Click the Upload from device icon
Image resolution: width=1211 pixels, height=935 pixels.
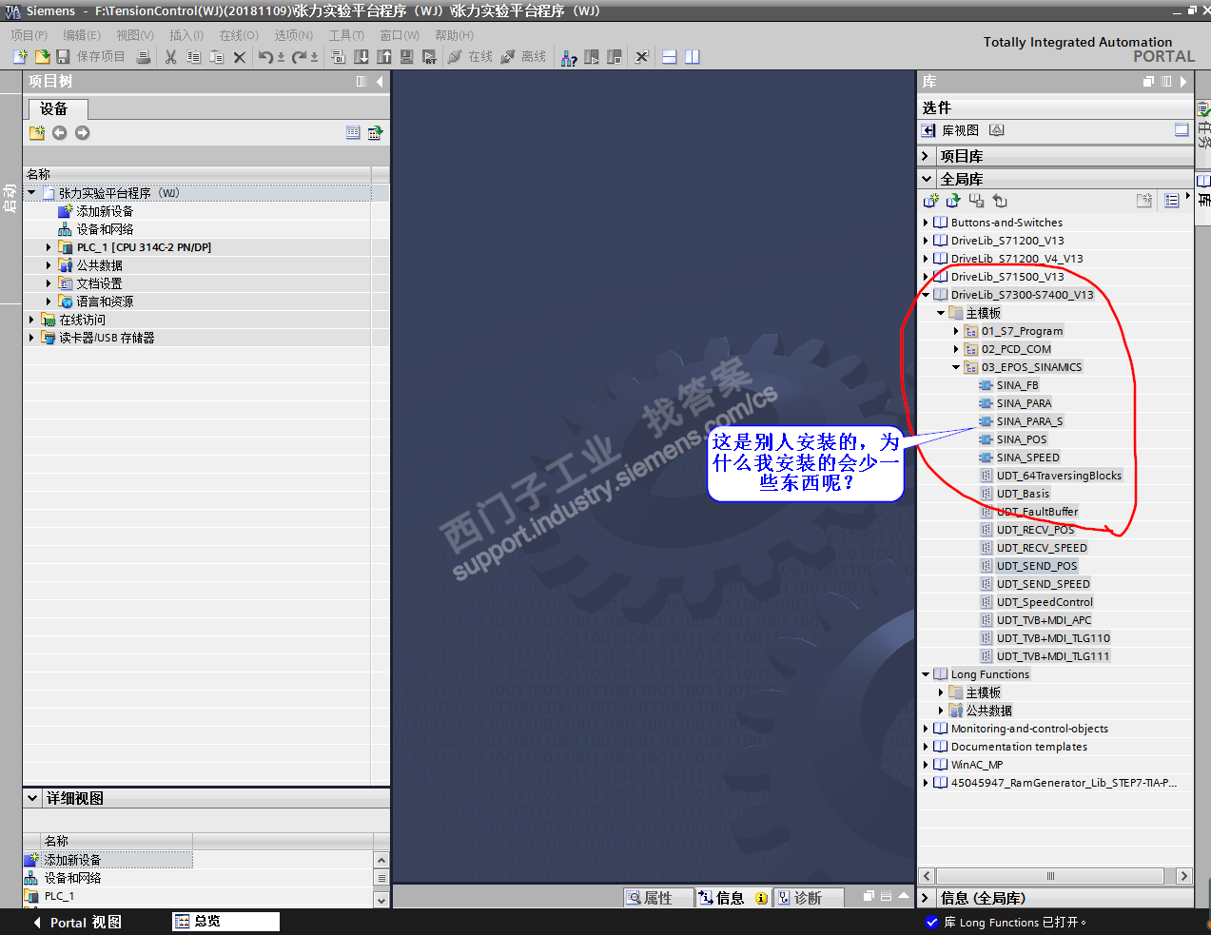[x=384, y=57]
